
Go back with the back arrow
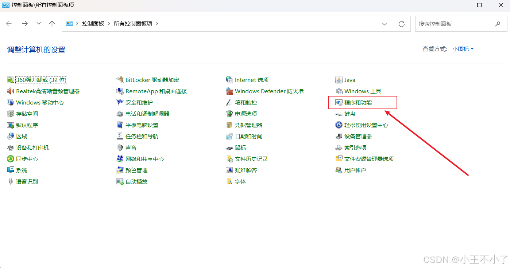(x=9, y=23)
